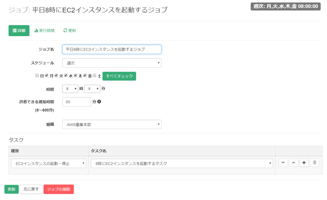Switch to the 詳細 tab
Viewport: 327px width, 200px height.
pyautogui.click(x=19, y=30)
